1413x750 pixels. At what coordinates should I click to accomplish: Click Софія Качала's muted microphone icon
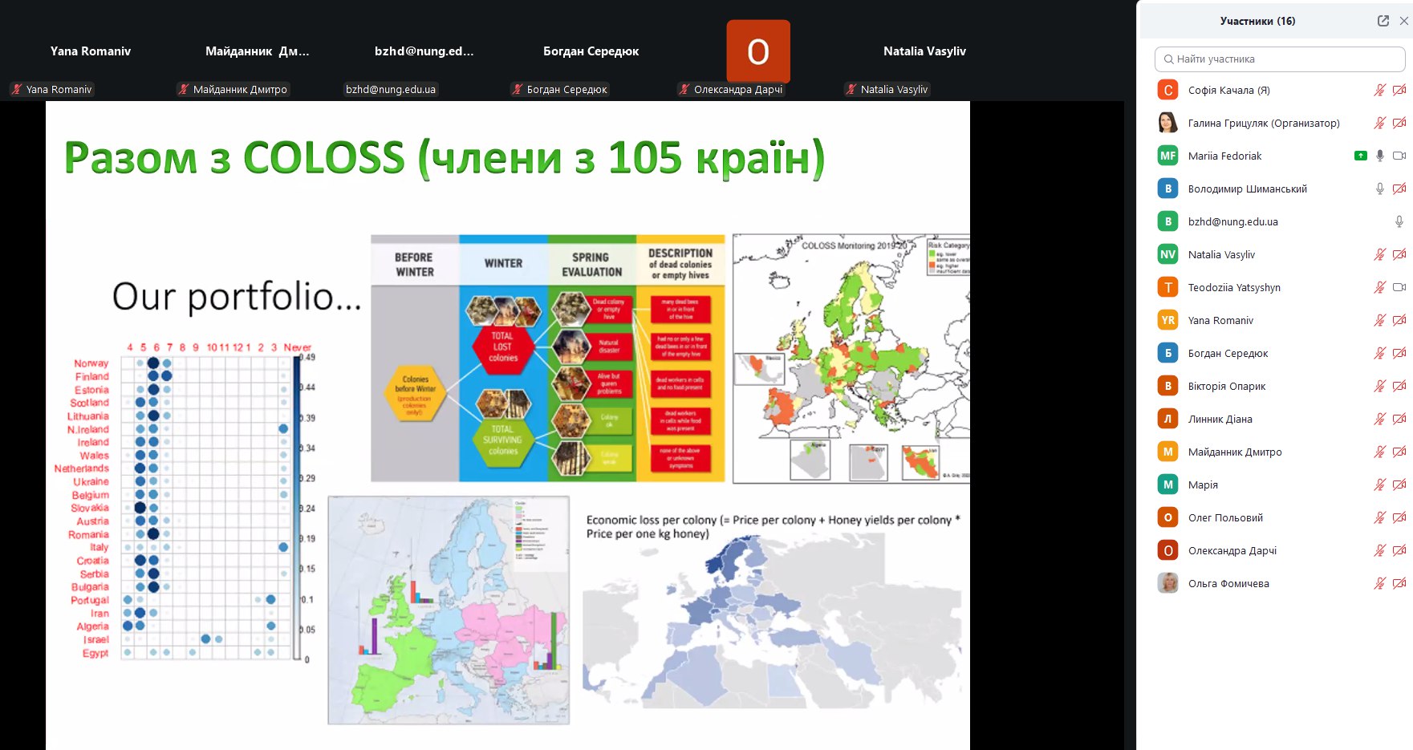1379,90
